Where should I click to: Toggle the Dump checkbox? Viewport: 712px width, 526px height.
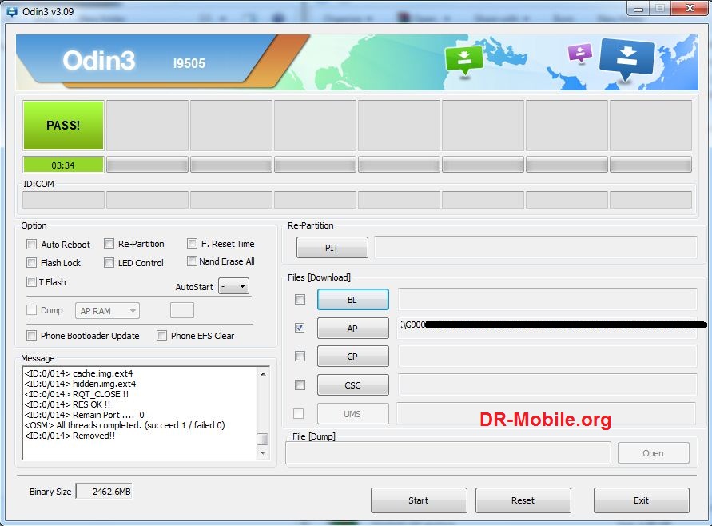31,310
